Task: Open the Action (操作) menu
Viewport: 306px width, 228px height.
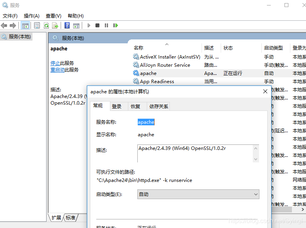Action: [x=31, y=16]
